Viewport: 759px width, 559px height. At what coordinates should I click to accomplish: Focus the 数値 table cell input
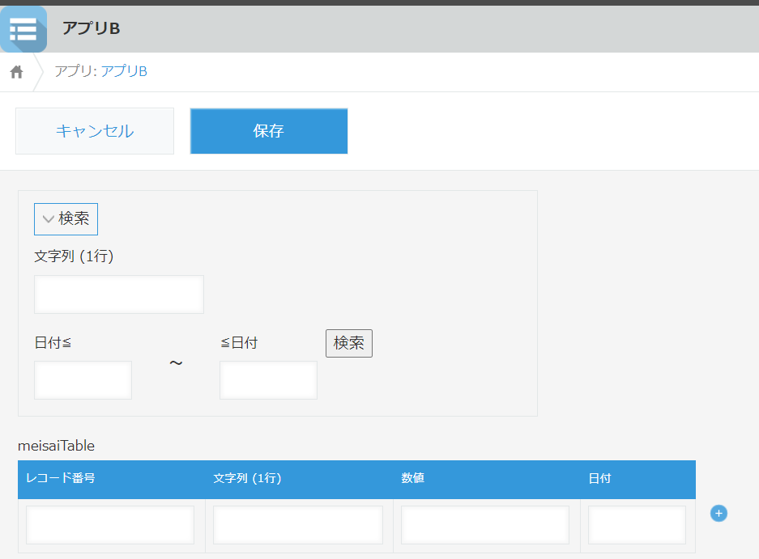485,525
